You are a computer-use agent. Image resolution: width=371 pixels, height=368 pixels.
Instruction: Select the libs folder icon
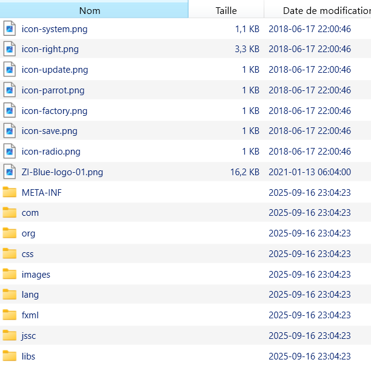pos(9,356)
